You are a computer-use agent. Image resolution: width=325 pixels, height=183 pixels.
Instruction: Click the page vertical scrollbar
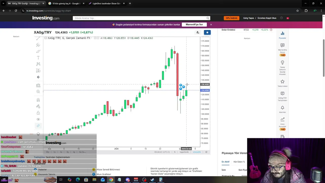pos(323,58)
